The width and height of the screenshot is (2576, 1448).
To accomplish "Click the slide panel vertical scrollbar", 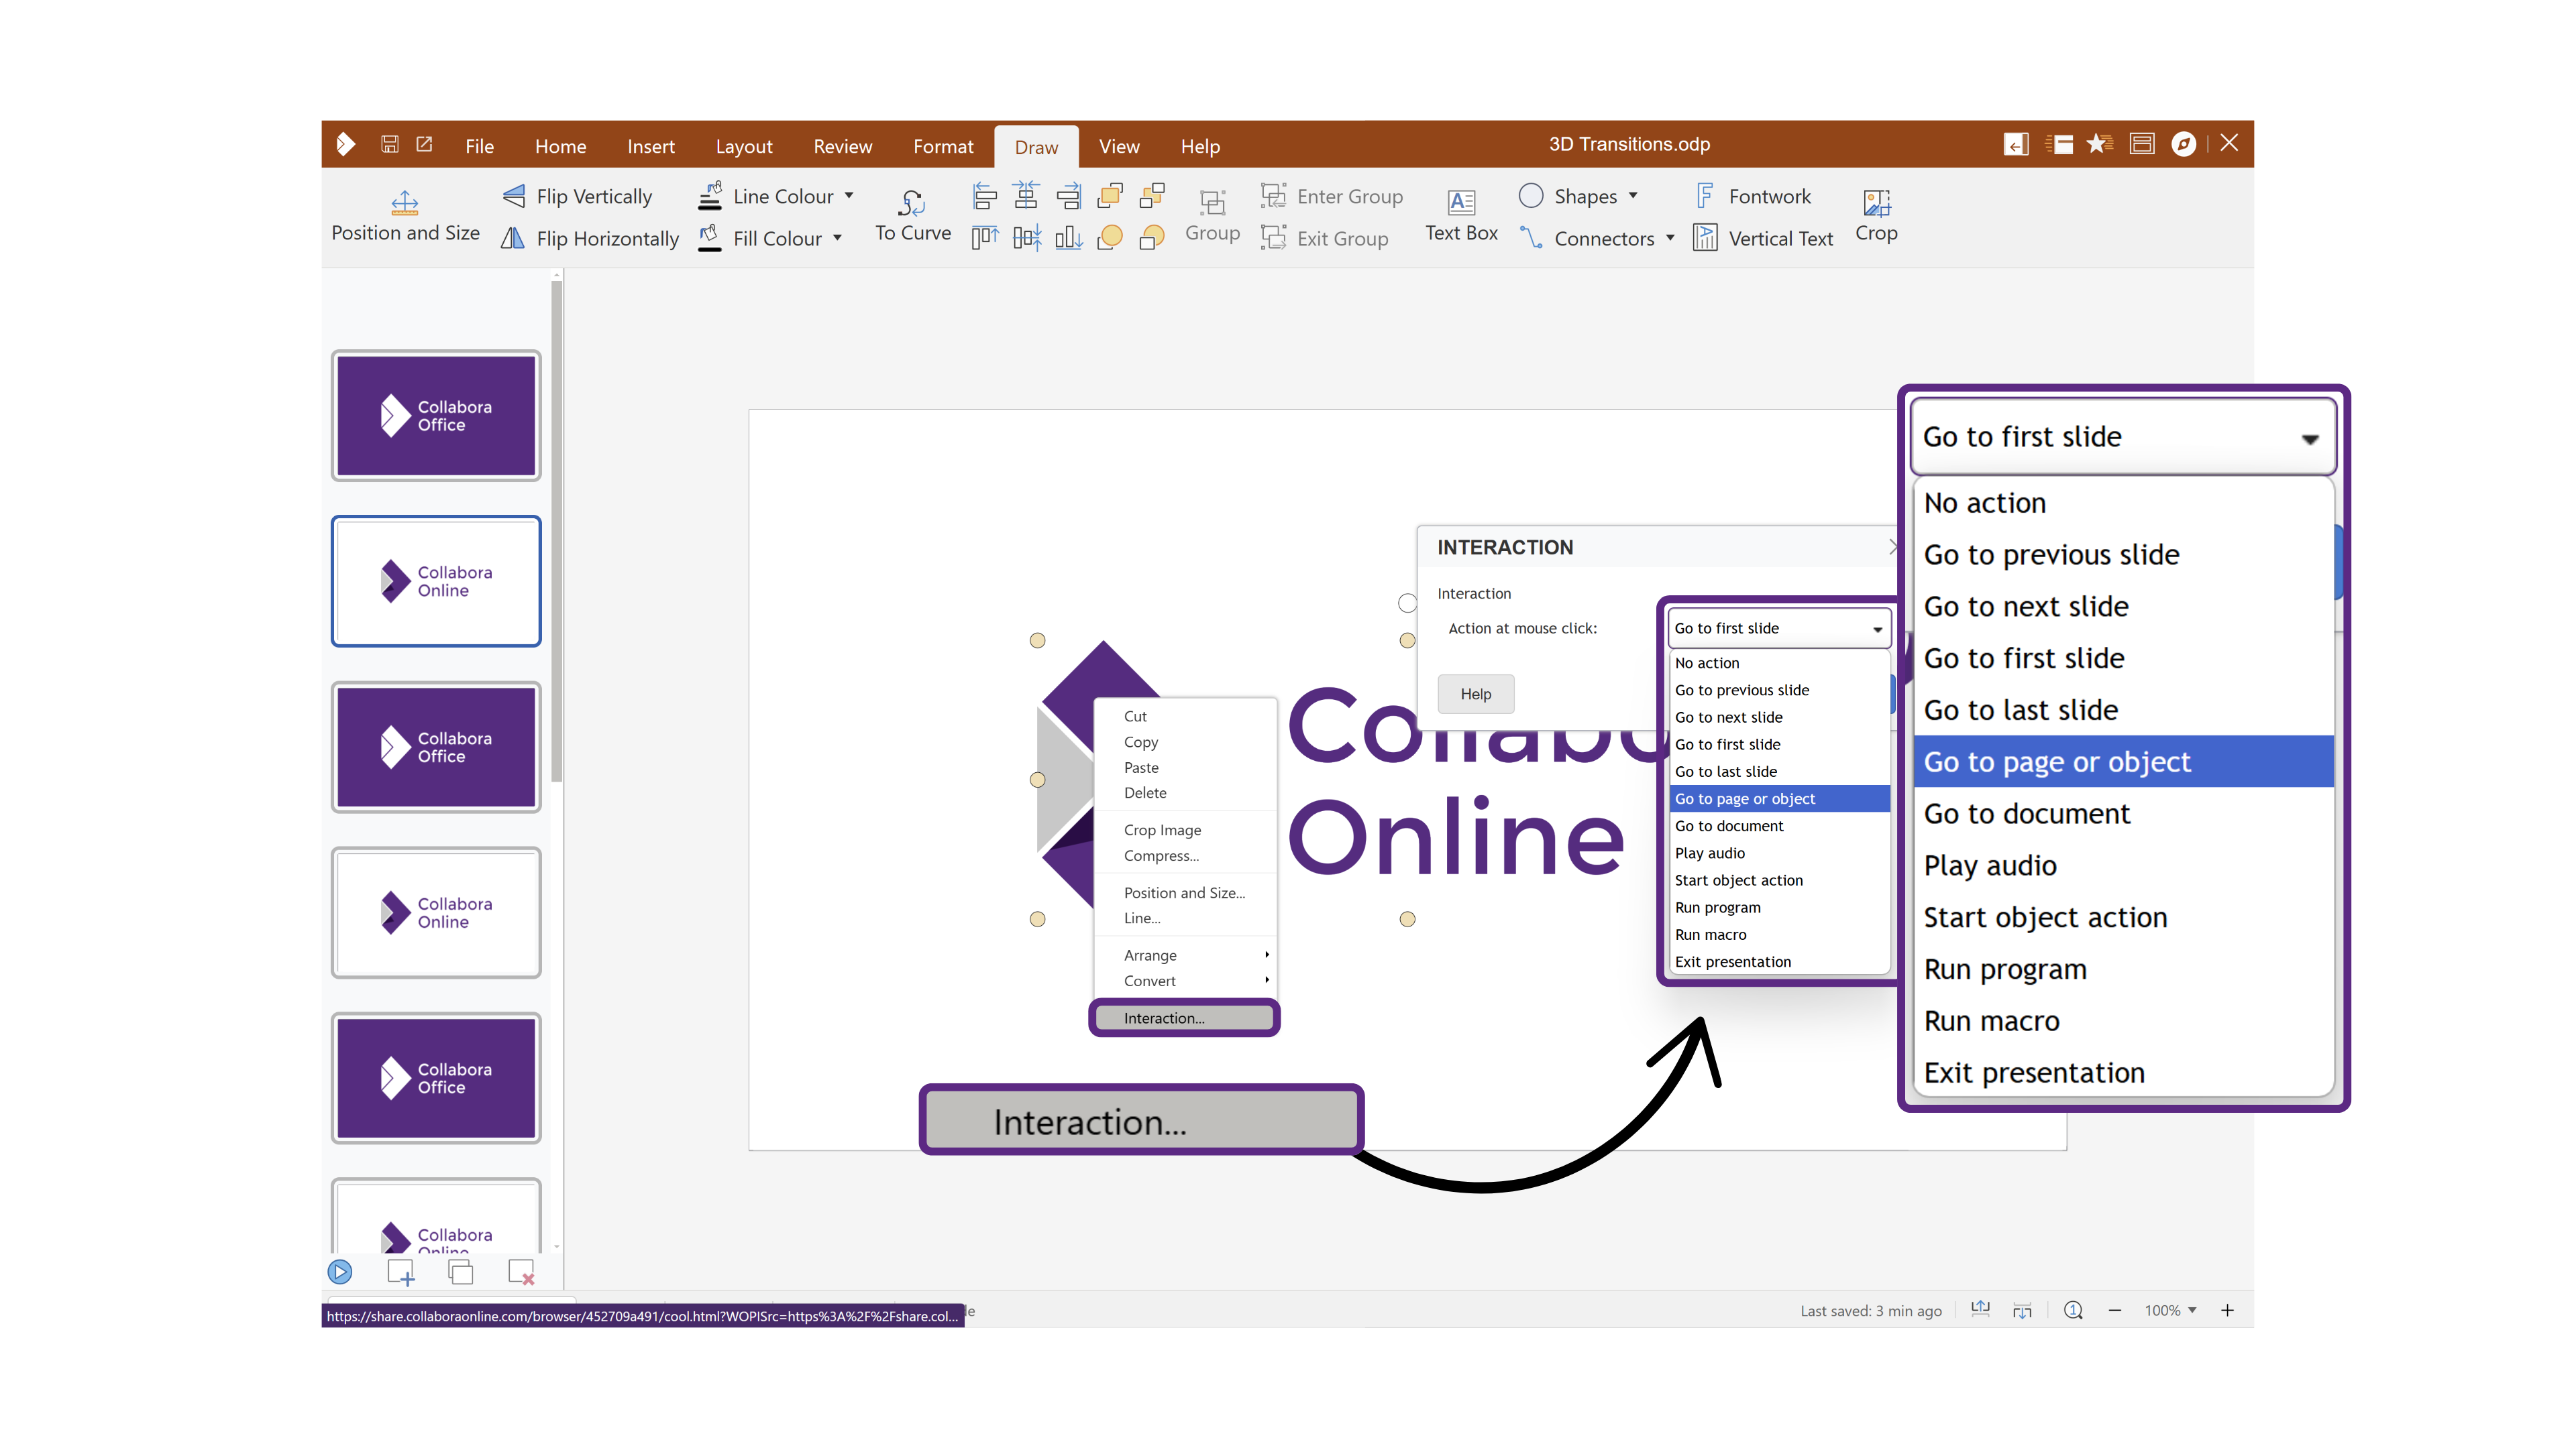I will click(557, 532).
